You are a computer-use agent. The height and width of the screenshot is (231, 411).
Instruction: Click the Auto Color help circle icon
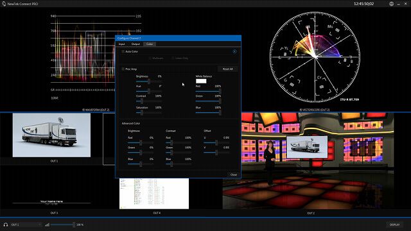pyautogui.click(x=234, y=51)
